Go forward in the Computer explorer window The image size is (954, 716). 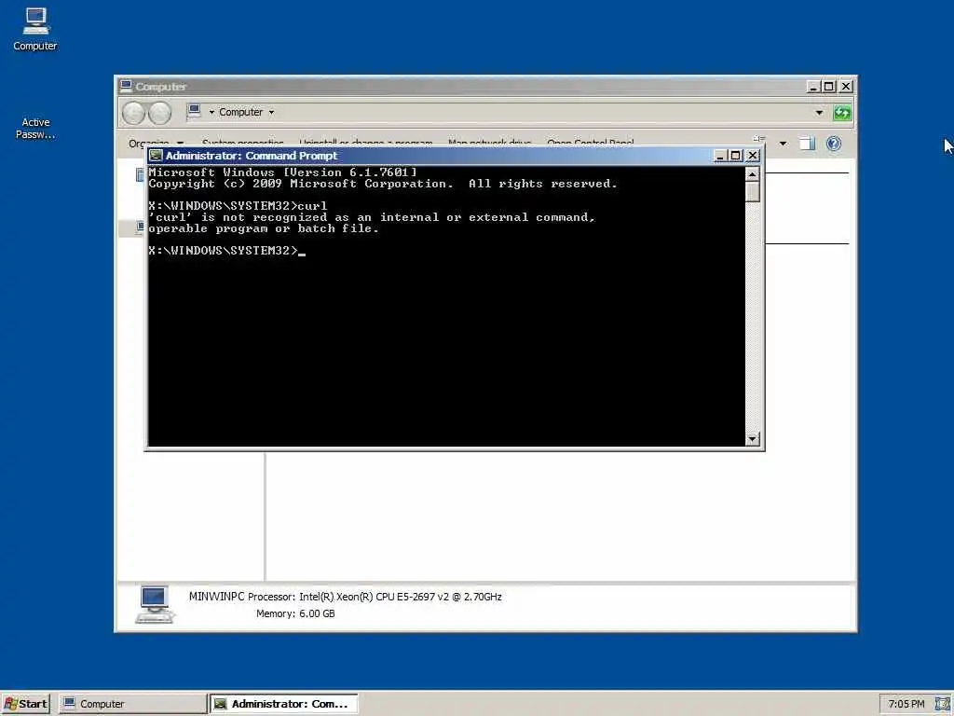[160, 113]
